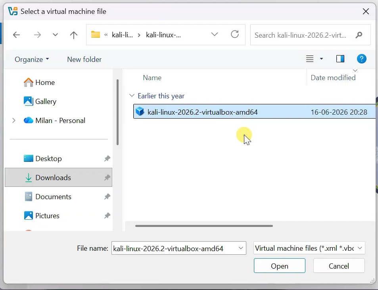
Task: Go back using the back arrow
Action: point(16,35)
